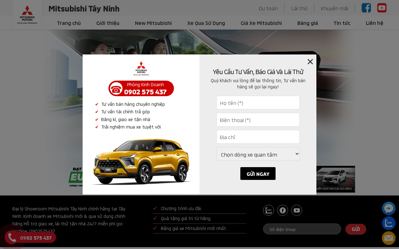Focus the 'Địa chỉ' input field

coord(258,137)
